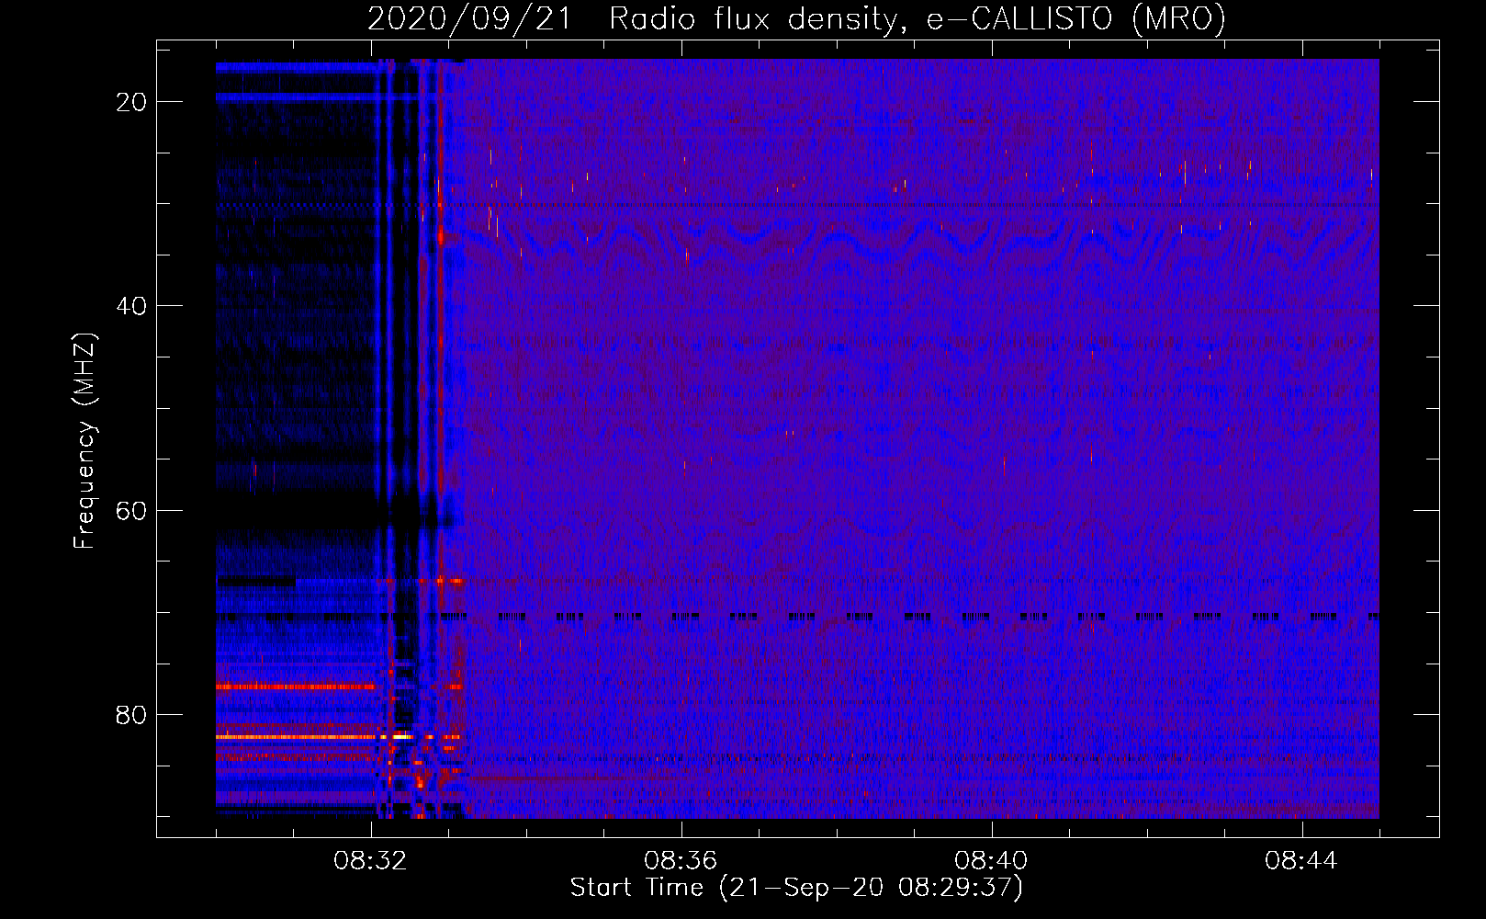Click the x-axis label 'Start Time (21-Sep-20 08:29:37)'

pyautogui.click(x=796, y=888)
